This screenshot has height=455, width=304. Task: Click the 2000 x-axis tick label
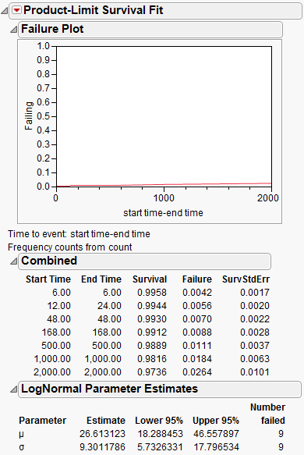tap(268, 198)
